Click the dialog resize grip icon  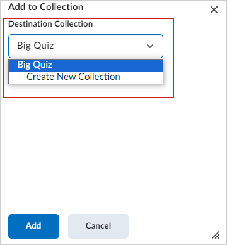pos(216,235)
